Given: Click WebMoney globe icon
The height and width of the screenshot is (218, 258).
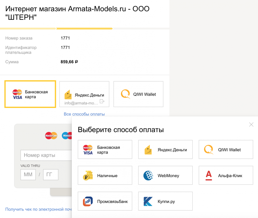Looking at the screenshot, I should (148, 175).
